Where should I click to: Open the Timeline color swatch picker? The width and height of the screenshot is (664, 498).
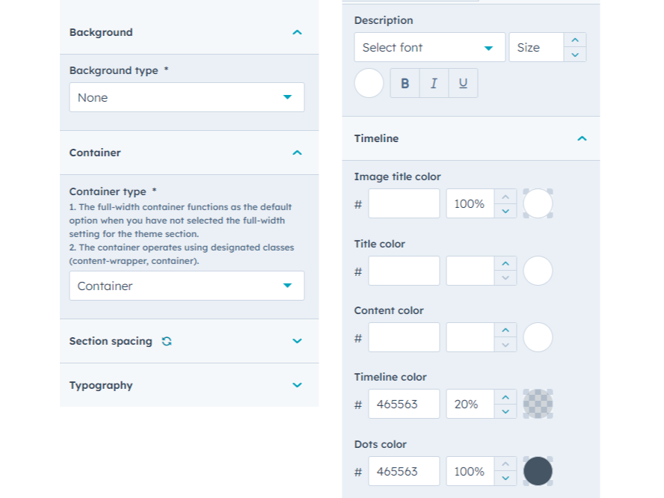point(538,404)
